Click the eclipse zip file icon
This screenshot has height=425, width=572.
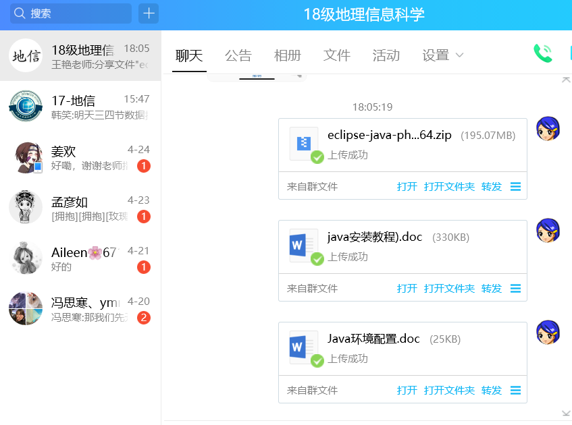pos(303,143)
